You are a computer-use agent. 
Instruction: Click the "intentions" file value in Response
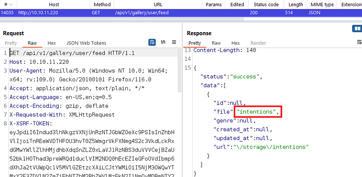(x=256, y=112)
